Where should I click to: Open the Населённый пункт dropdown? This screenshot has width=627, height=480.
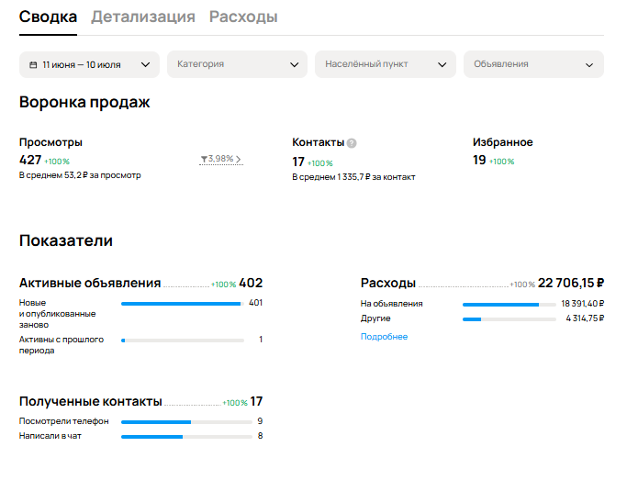click(386, 64)
